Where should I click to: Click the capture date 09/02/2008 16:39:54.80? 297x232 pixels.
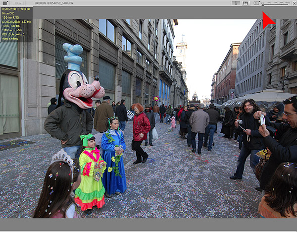pos(16,9)
